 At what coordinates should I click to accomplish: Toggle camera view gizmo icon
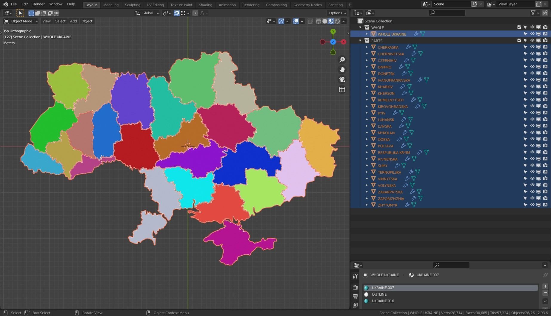(342, 80)
